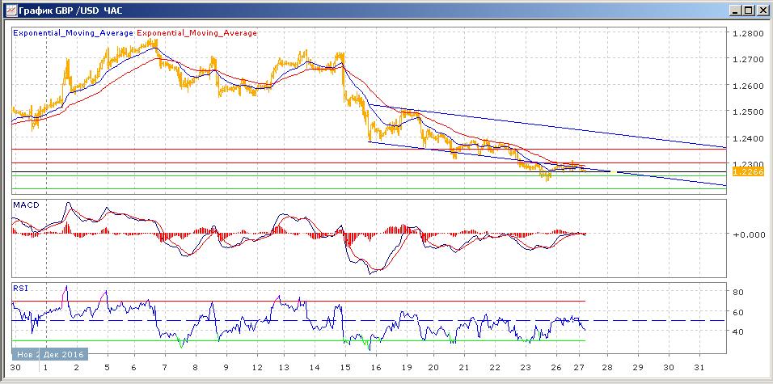This screenshot has width=773, height=384.
Task: Click the MACD indicator panel label
Action: (x=26, y=206)
